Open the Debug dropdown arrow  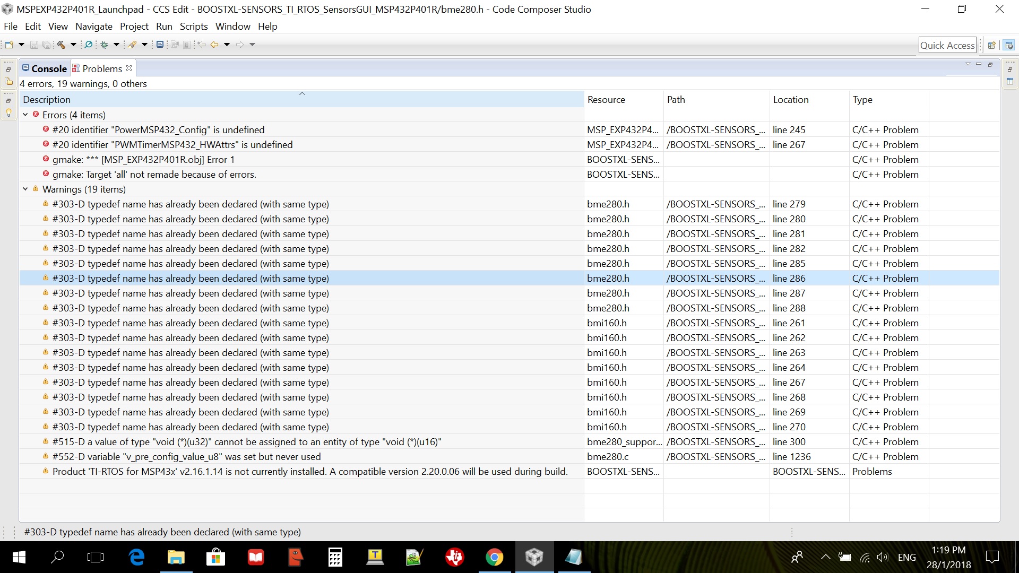coord(116,45)
